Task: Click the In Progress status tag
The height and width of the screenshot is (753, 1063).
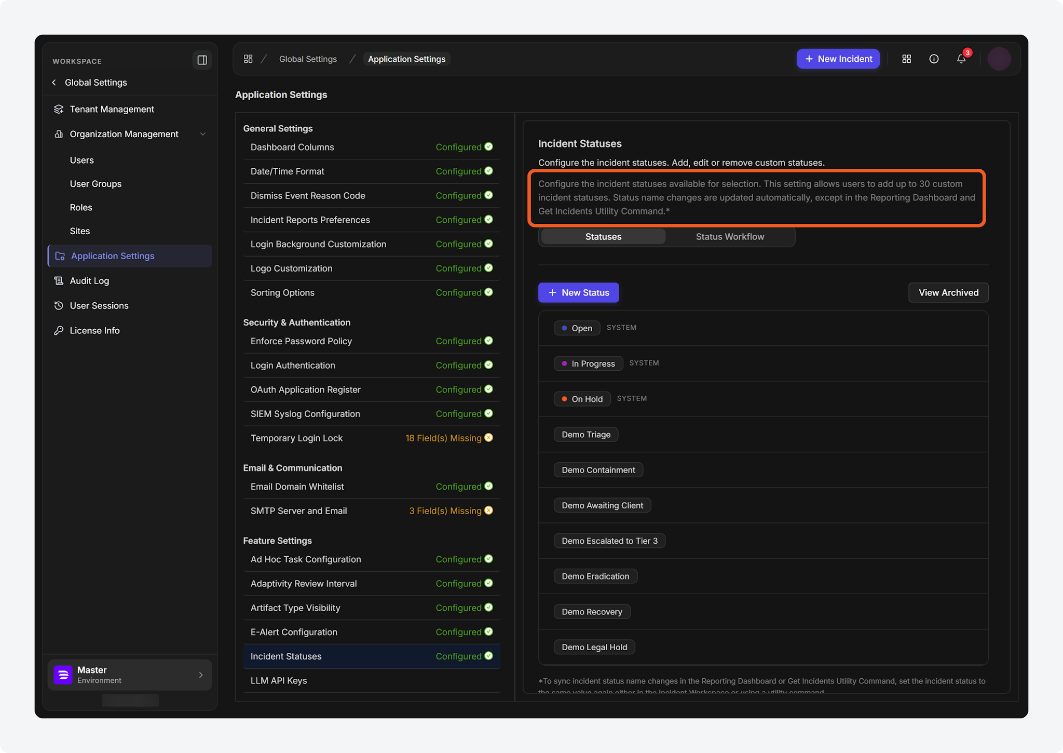Action: pos(588,364)
